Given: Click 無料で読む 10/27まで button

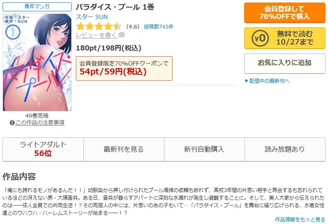Looking at the screenshot, I should tap(285, 38).
